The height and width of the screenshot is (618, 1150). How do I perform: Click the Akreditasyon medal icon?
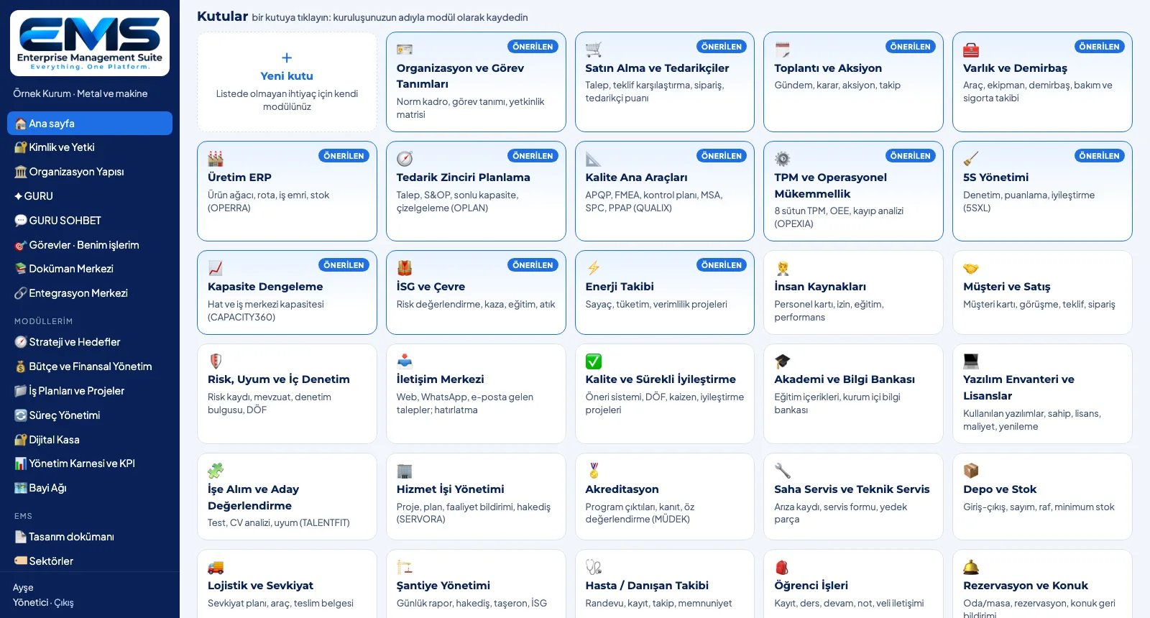click(593, 471)
